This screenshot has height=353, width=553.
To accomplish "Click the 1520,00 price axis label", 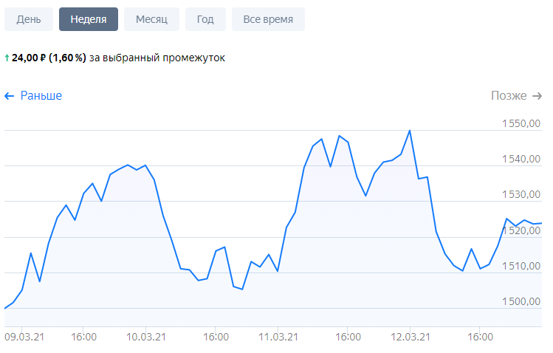I will [x=521, y=230].
